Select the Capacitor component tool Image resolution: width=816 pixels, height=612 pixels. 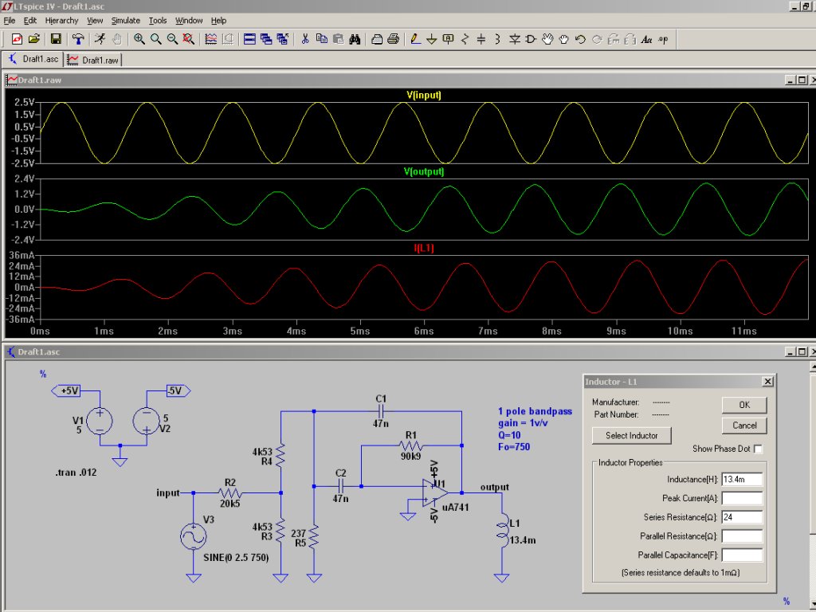(481, 38)
